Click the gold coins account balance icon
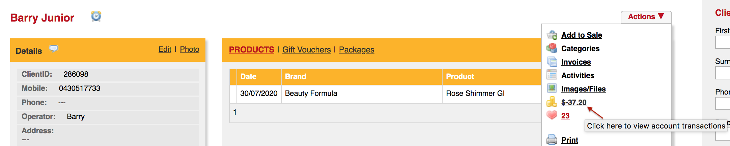This screenshot has height=146, width=730. [x=552, y=102]
